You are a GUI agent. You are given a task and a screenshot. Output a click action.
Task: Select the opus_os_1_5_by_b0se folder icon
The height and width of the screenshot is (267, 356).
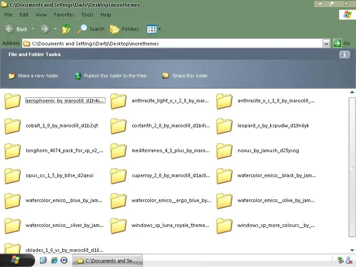tap(12, 176)
